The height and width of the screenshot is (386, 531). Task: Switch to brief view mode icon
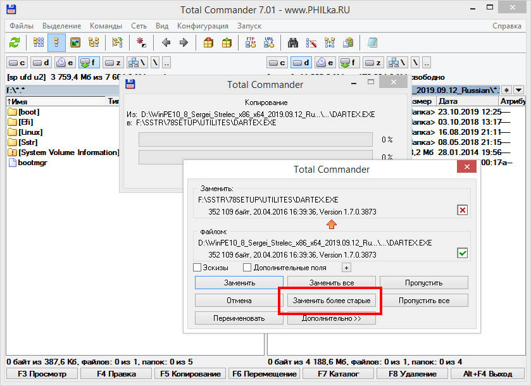coord(39,42)
